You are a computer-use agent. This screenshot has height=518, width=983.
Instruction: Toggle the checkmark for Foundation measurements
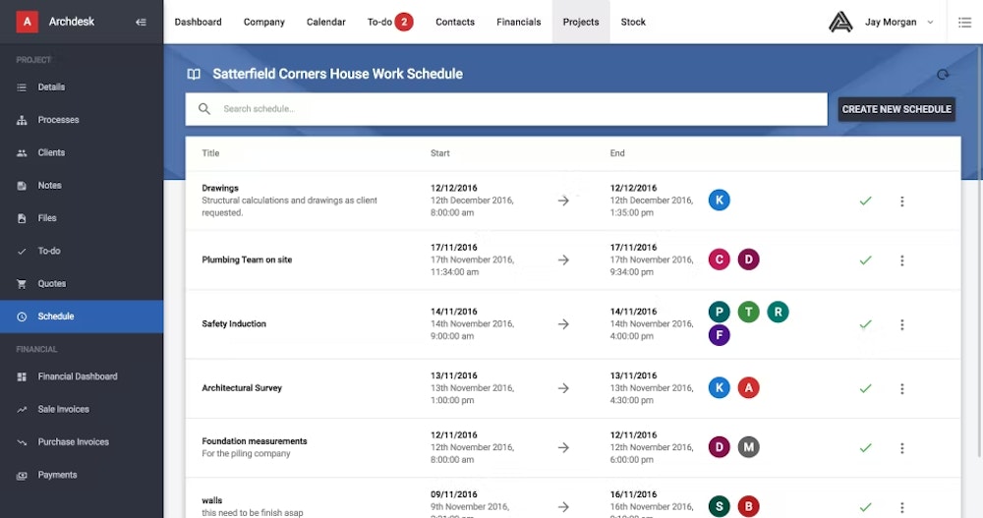coord(865,447)
